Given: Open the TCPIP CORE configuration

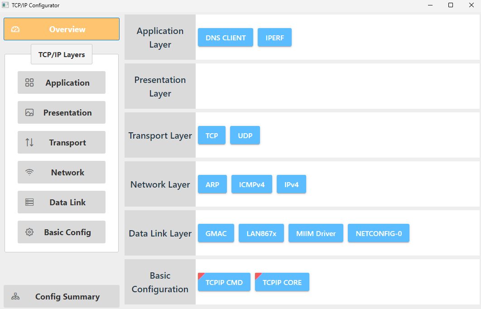Looking at the screenshot, I should click(282, 282).
